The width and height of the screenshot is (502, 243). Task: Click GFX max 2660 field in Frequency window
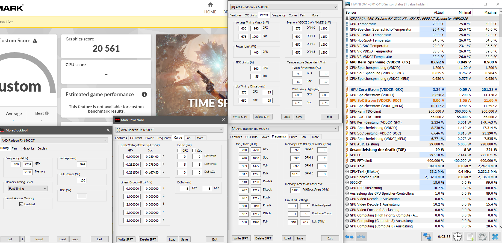click(x=256, y=150)
